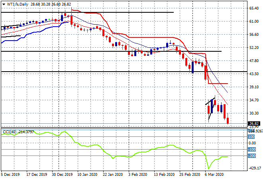Click the 34.70 price axis label
This screenshot has width=263, height=179.
click(255, 100)
